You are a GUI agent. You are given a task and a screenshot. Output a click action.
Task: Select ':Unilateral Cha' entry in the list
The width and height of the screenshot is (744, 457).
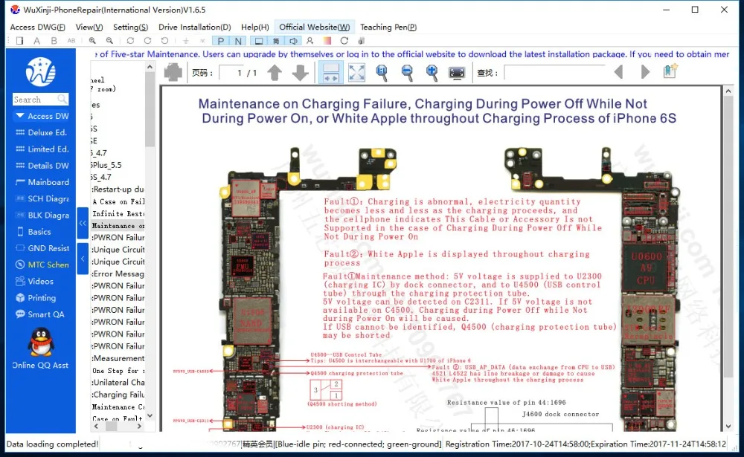[x=118, y=382]
